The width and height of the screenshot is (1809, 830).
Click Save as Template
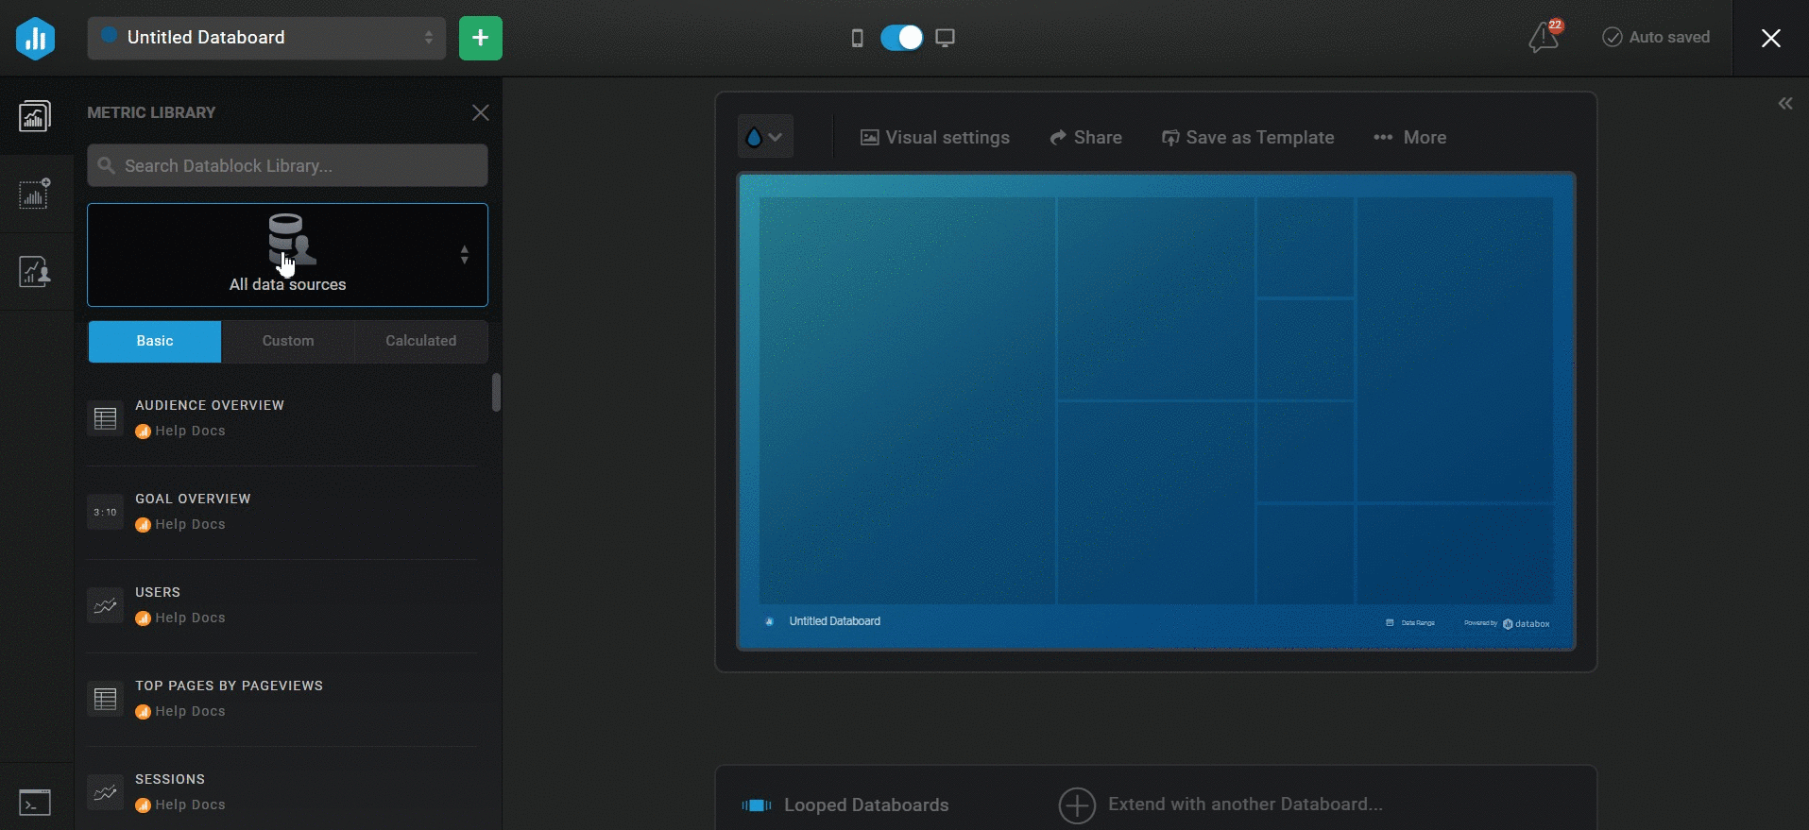[1248, 138]
